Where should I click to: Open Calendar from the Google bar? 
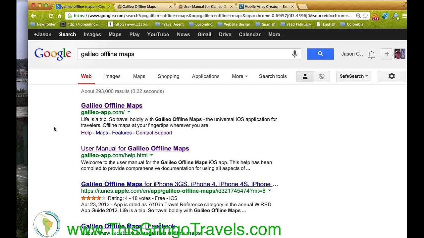click(250, 34)
